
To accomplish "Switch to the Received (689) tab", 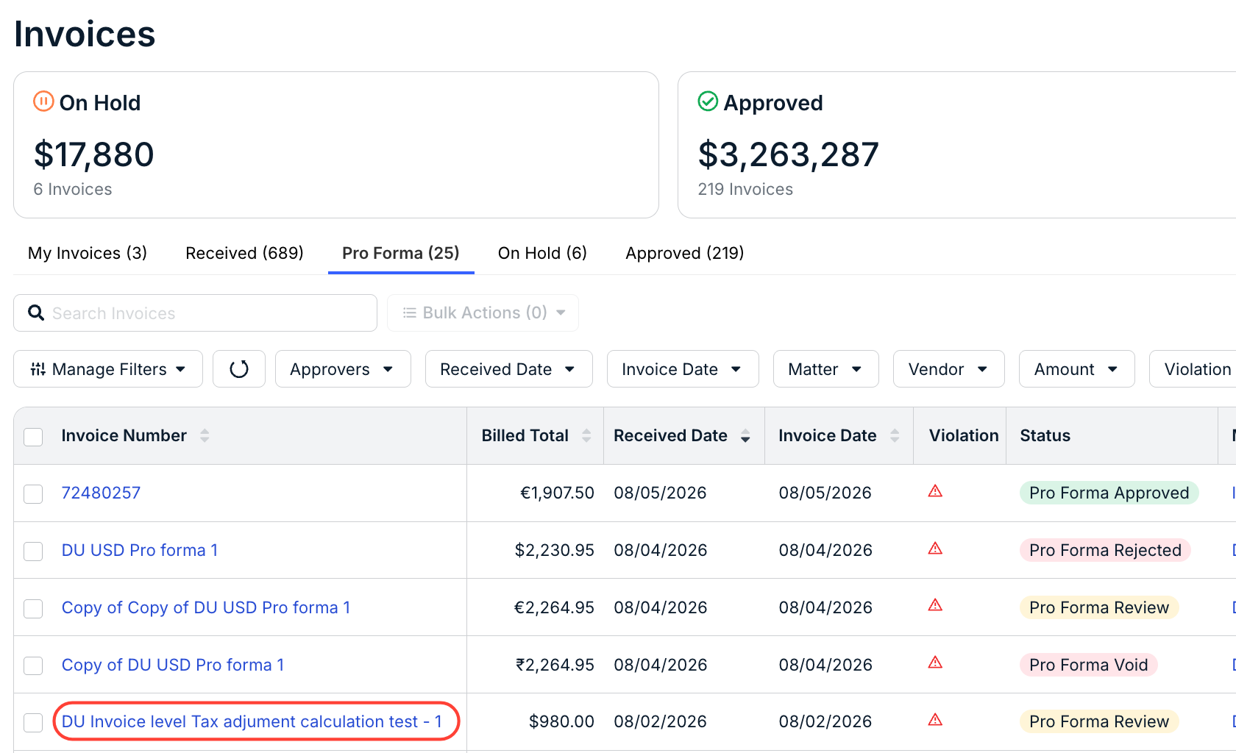I will coord(244,253).
